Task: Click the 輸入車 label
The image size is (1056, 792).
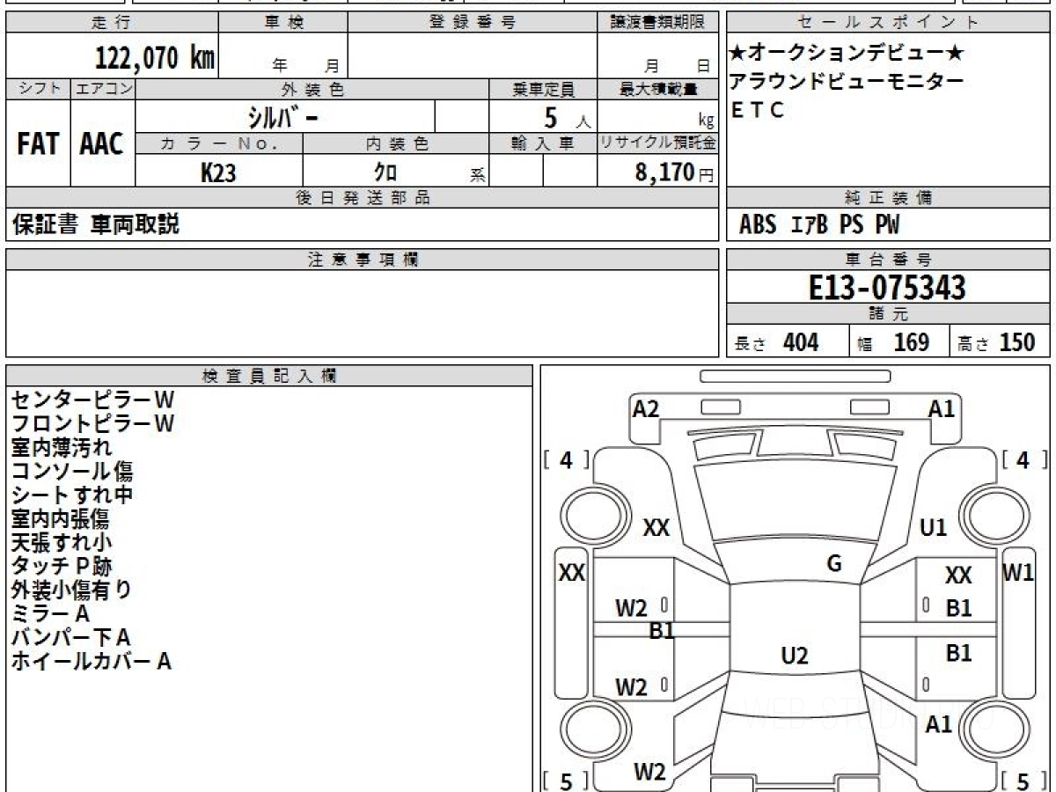Action: tap(543, 143)
